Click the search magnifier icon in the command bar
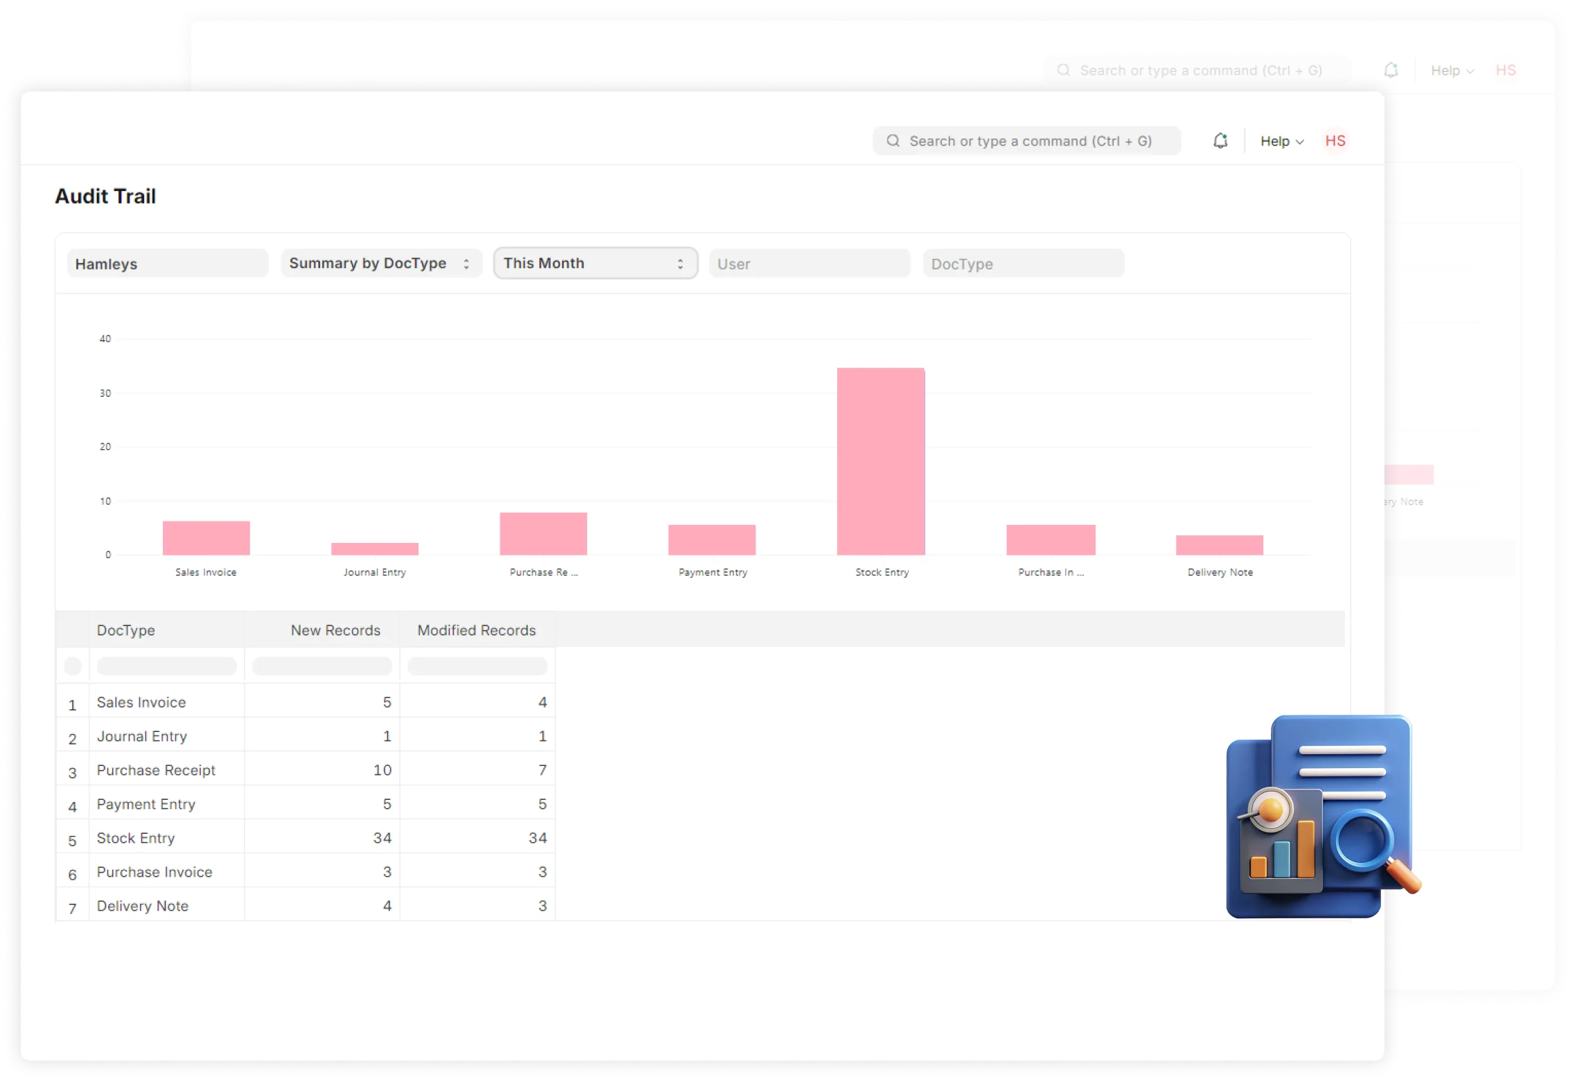This screenshot has height=1079, width=1573. 894,141
